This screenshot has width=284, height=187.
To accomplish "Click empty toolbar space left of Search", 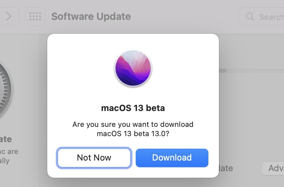I will click(x=185, y=17).
